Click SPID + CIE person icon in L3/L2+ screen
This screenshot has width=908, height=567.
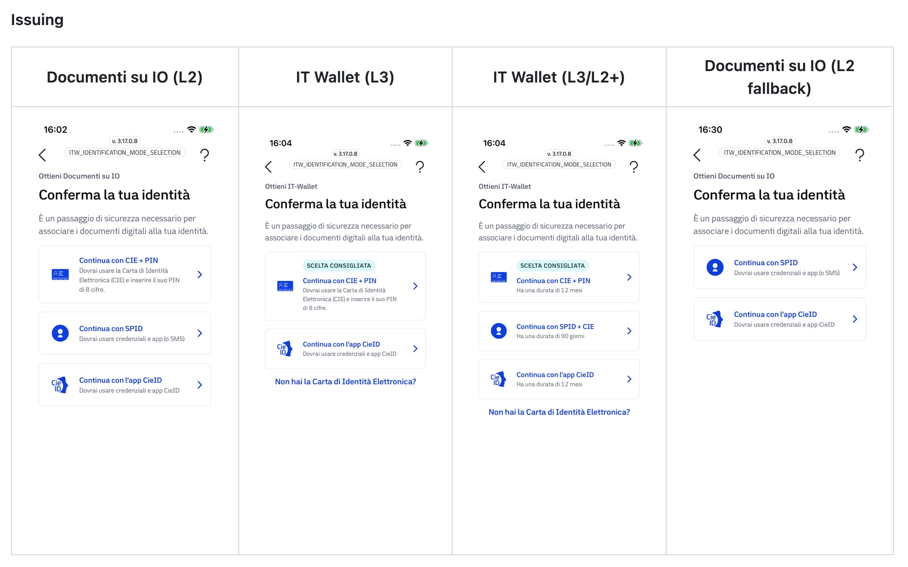click(499, 331)
